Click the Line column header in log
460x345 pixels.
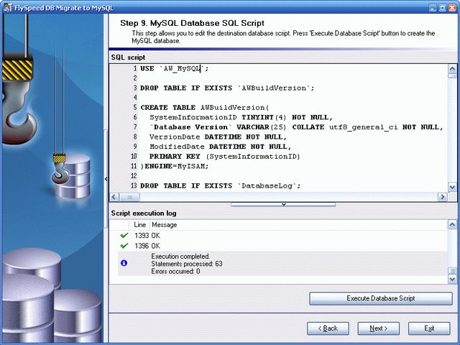pyautogui.click(x=139, y=225)
